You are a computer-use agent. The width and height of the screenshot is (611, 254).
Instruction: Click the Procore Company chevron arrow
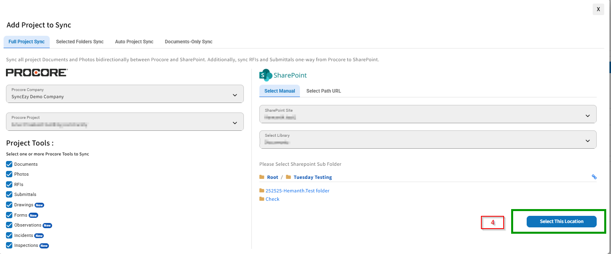tap(235, 95)
